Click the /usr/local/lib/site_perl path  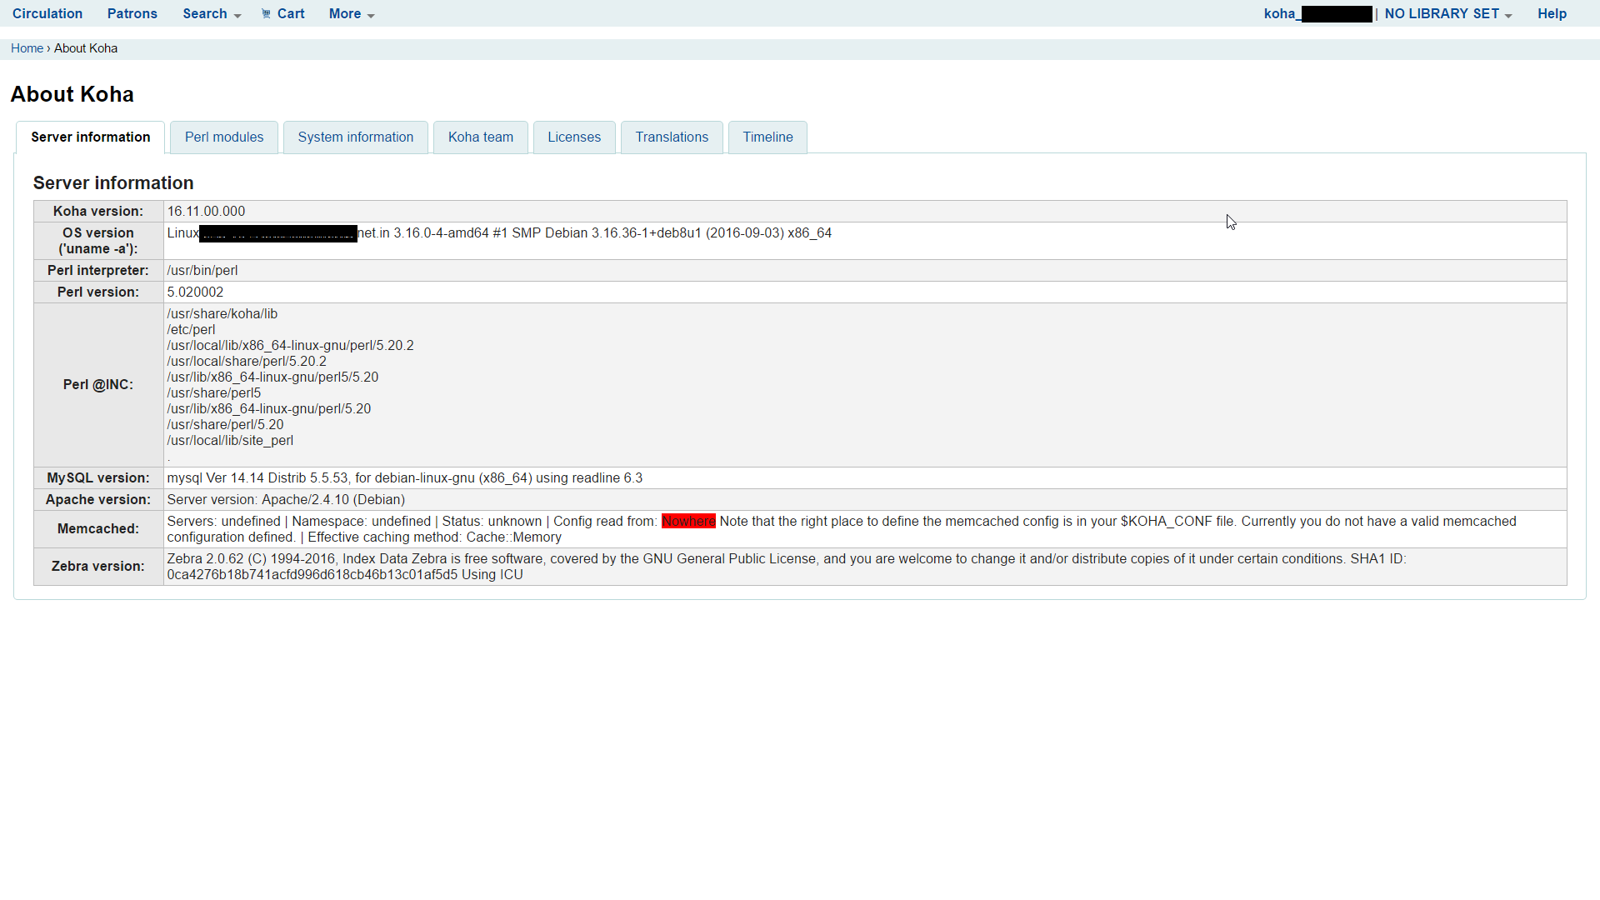coord(230,441)
